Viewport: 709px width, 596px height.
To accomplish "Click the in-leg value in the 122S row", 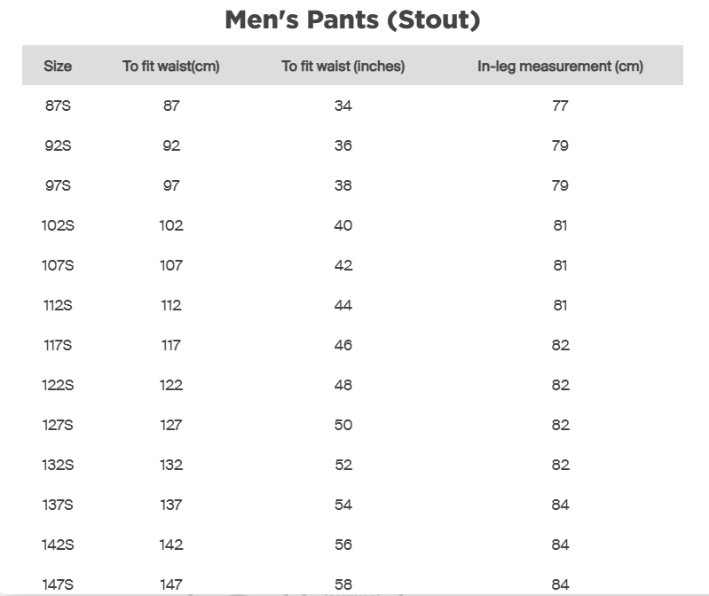I will coord(560,386).
